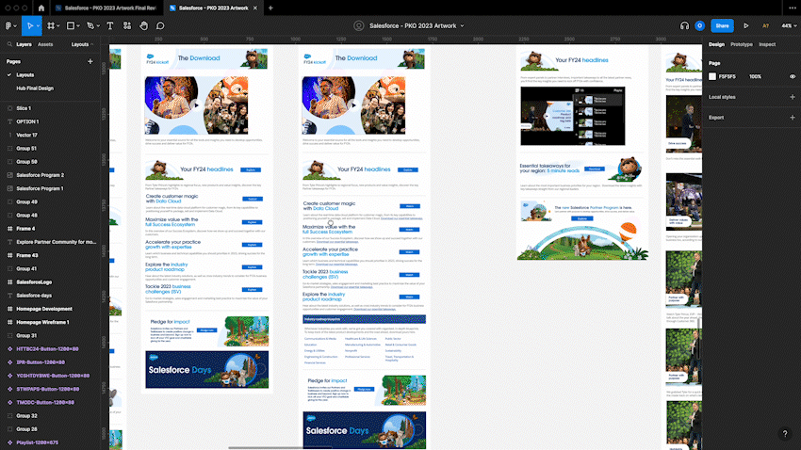801x450 pixels.
Task: Switch to the Design tab
Action: [x=716, y=44]
